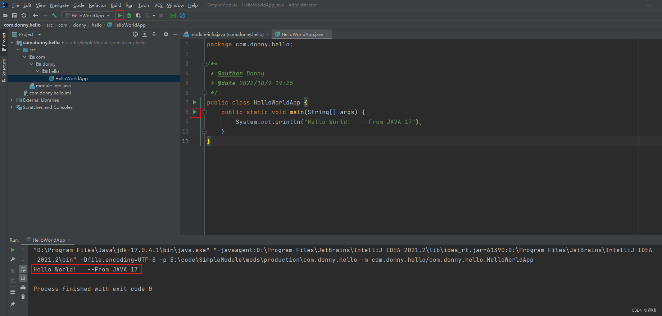
Task: Open the dropdown arrow beside the profiler icon
Action: pyautogui.click(x=154, y=15)
